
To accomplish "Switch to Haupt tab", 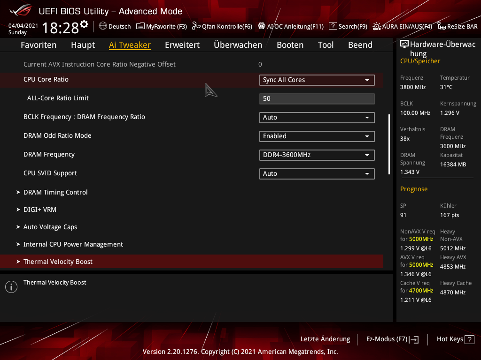I will [x=83, y=45].
